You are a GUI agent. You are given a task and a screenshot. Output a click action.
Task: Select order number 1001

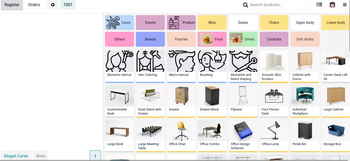point(68,5)
